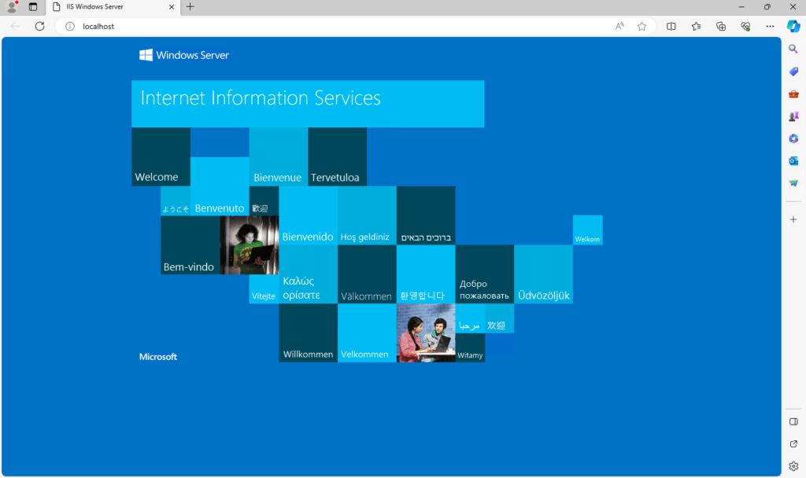The width and height of the screenshot is (806, 478).
Task: Click the address bar showing localhost
Action: pyautogui.click(x=100, y=26)
